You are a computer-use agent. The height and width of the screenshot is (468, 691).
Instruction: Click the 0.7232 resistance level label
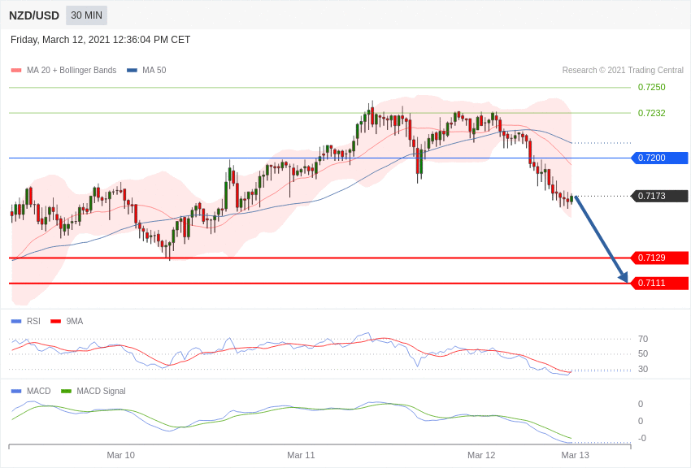pos(651,113)
